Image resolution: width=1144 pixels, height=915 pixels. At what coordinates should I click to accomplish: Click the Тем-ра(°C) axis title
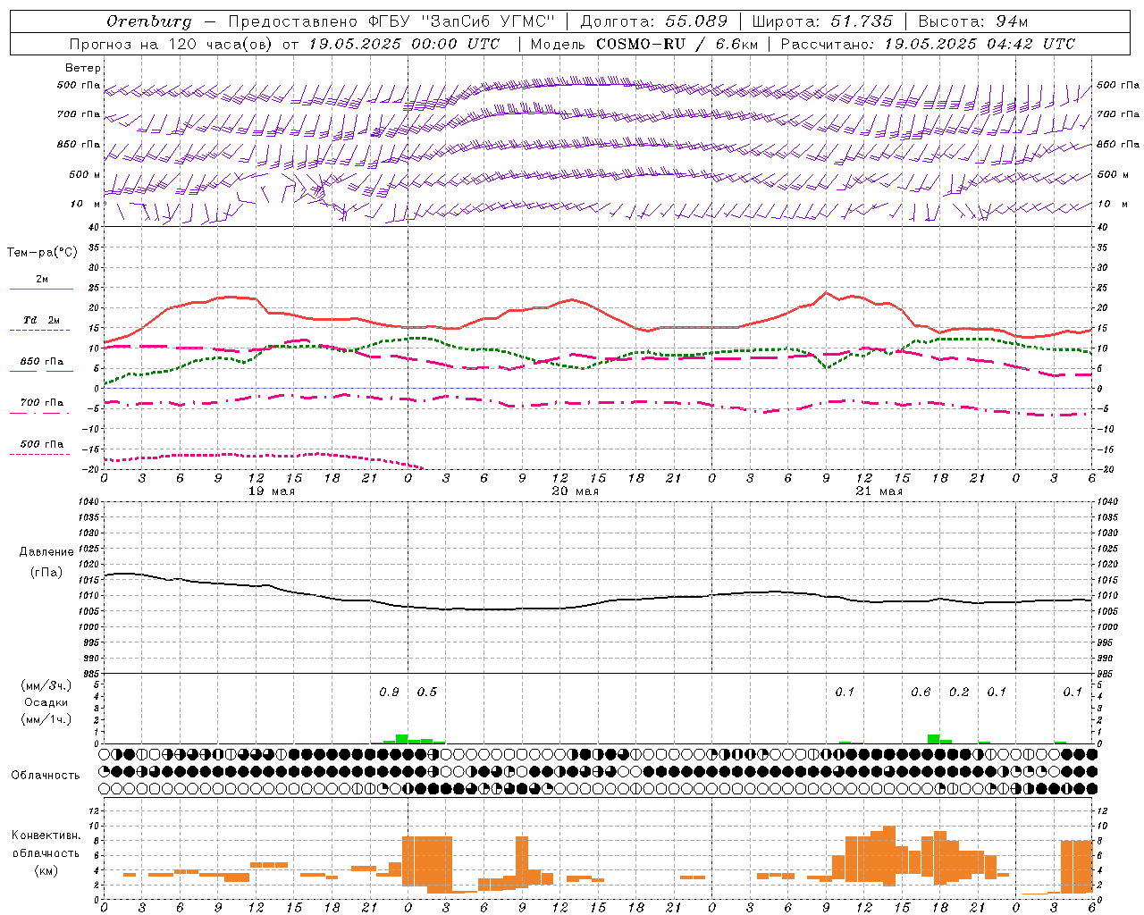click(42, 253)
